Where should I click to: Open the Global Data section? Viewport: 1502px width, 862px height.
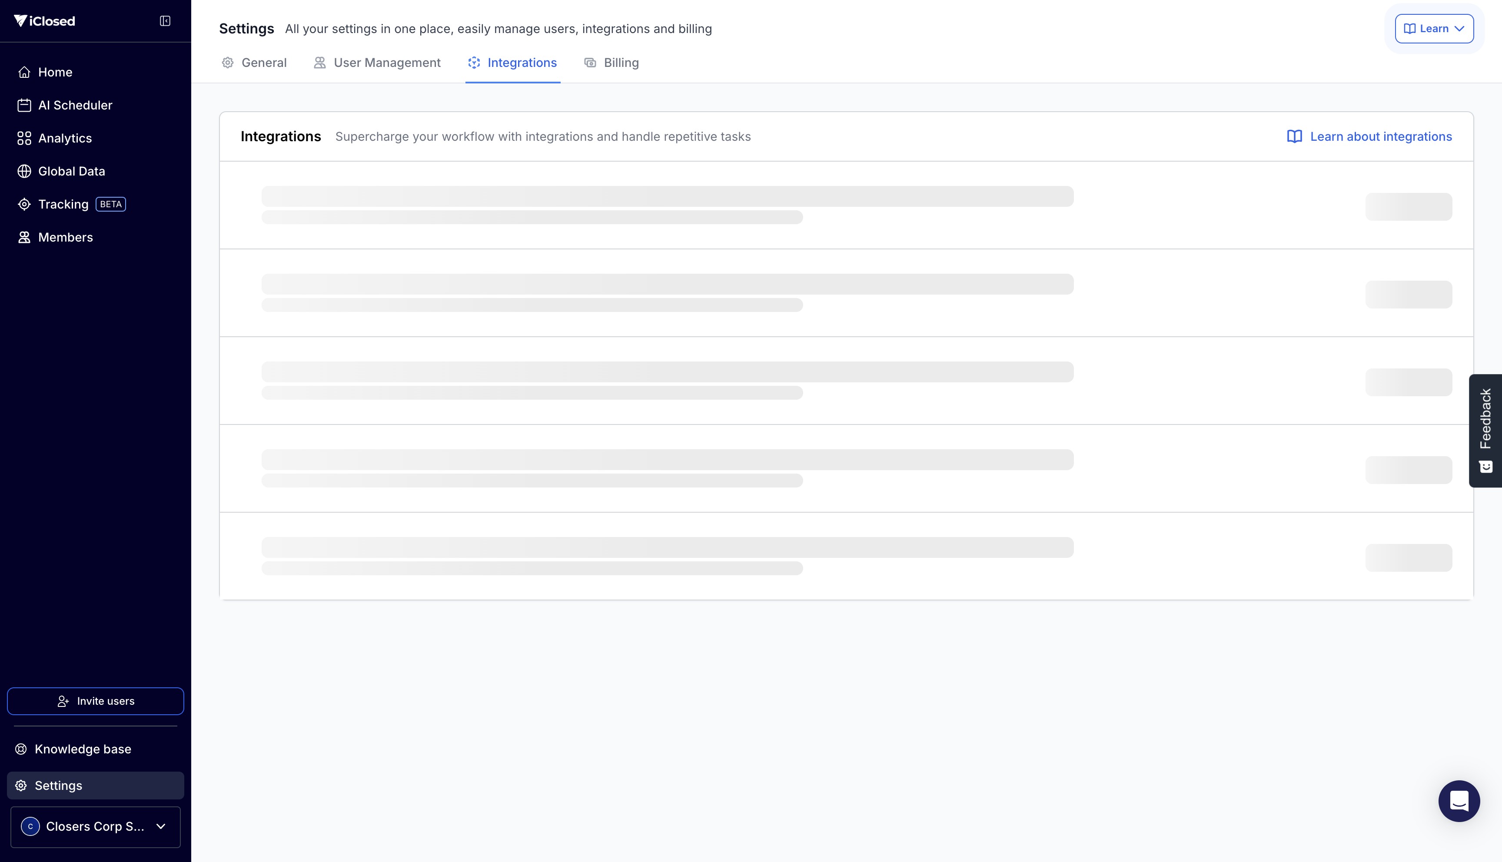[71, 171]
